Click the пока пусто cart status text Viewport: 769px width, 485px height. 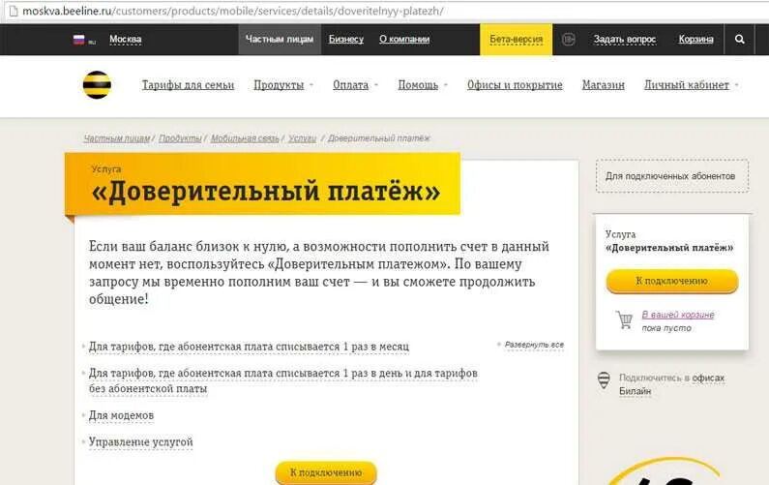click(666, 328)
